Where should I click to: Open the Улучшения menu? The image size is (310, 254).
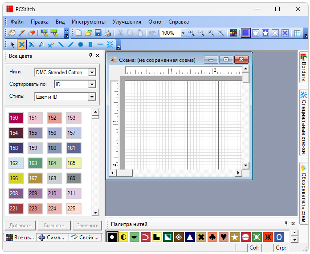127,22
